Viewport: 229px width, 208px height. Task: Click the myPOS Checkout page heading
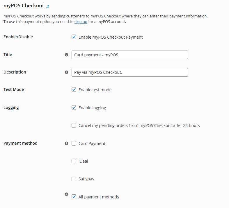pyautogui.click(x=24, y=6)
